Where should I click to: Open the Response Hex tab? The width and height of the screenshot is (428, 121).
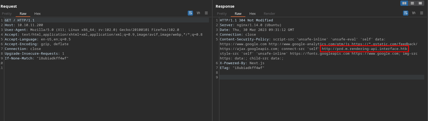pyautogui.click(x=253, y=13)
